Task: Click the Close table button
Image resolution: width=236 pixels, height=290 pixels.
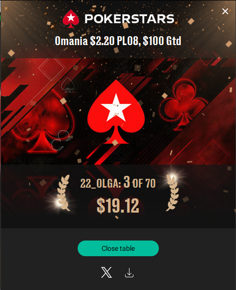Action: 118,248
